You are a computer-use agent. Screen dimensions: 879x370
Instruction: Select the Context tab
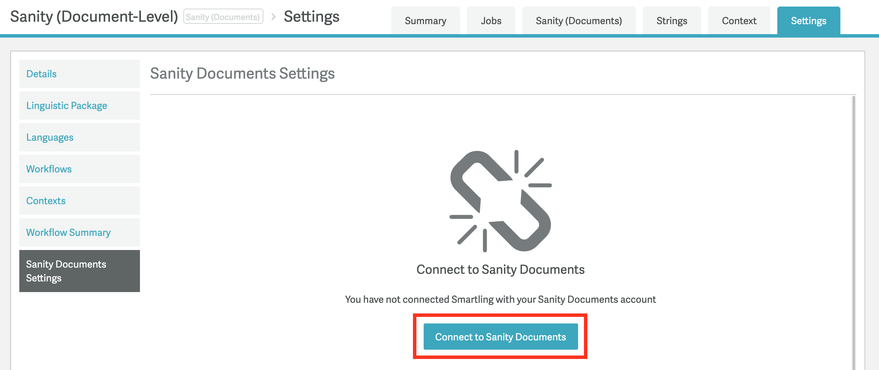coord(739,21)
